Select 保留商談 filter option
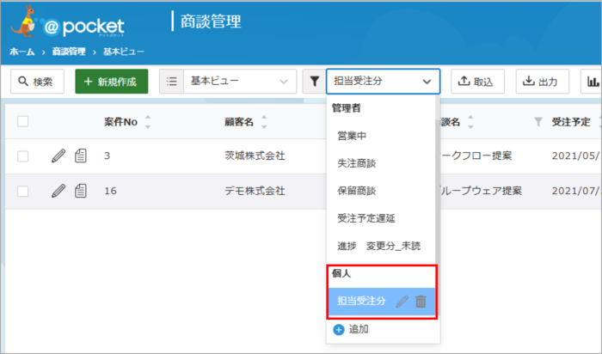Viewport: 602px width, 354px height. 356,191
